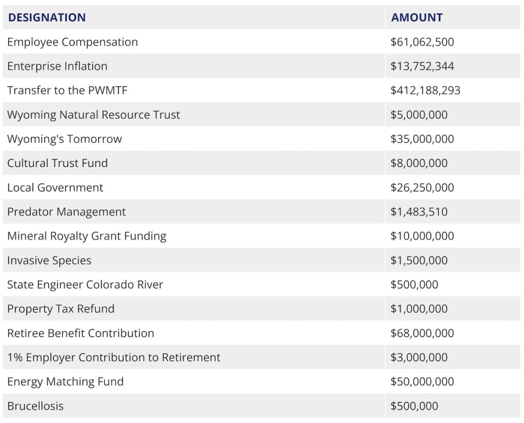Click the Local Government row label
This screenshot has height=423, width=524.
point(55,188)
